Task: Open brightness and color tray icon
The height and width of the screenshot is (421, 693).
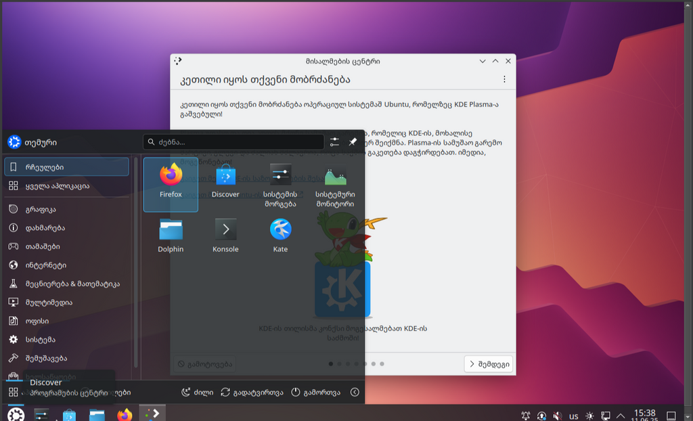Action: pos(589,416)
